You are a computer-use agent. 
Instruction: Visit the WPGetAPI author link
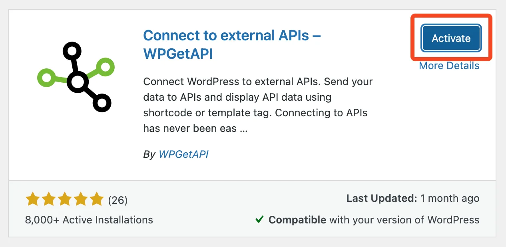tap(183, 154)
